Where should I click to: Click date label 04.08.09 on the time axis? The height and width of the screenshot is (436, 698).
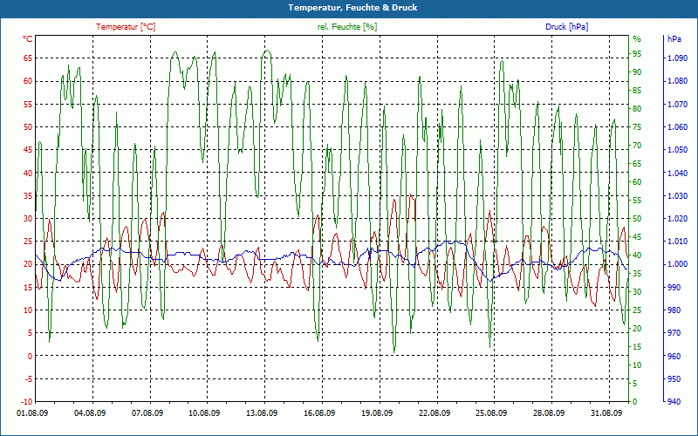tap(90, 412)
